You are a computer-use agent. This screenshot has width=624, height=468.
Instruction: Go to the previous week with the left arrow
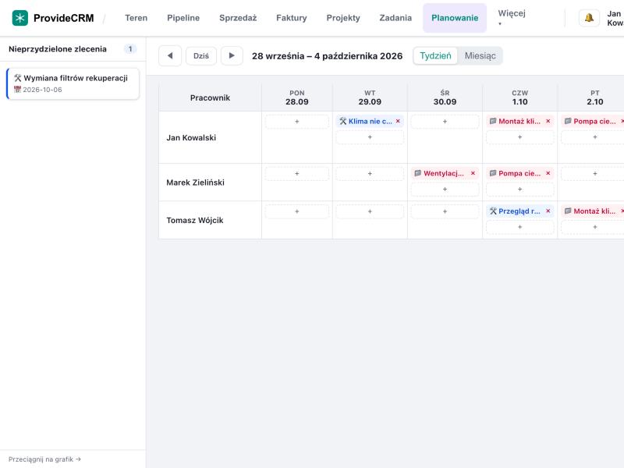[170, 55]
